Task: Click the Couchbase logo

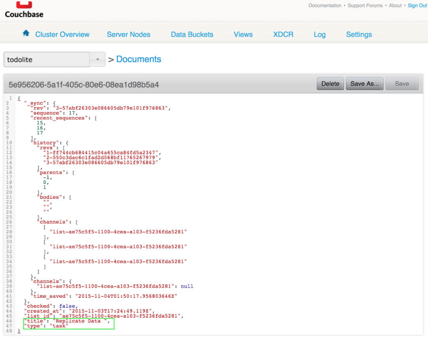Action: tap(24, 9)
